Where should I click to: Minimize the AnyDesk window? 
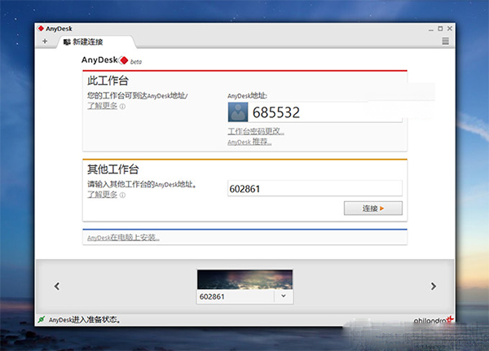coord(430,29)
